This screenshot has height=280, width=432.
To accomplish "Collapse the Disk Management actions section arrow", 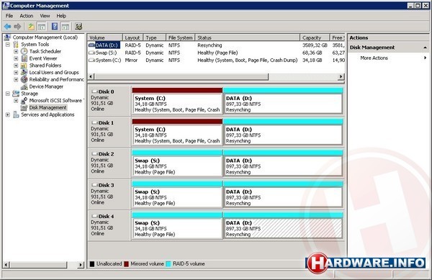I will [x=425, y=48].
